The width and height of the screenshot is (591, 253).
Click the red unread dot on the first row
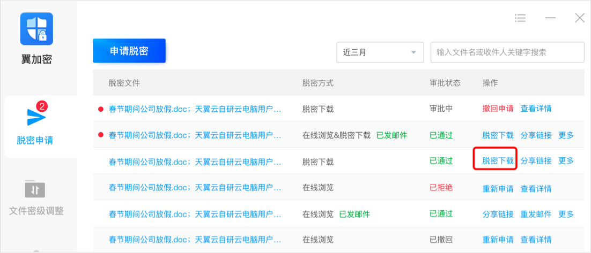coord(100,109)
